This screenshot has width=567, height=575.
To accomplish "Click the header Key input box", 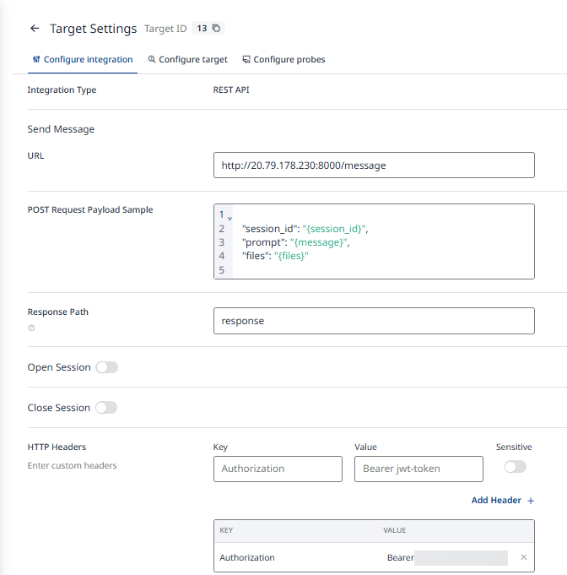I will [278, 469].
